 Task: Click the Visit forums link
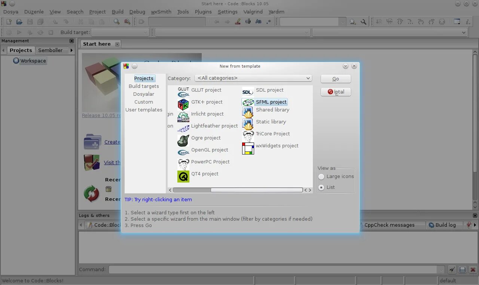(112, 162)
